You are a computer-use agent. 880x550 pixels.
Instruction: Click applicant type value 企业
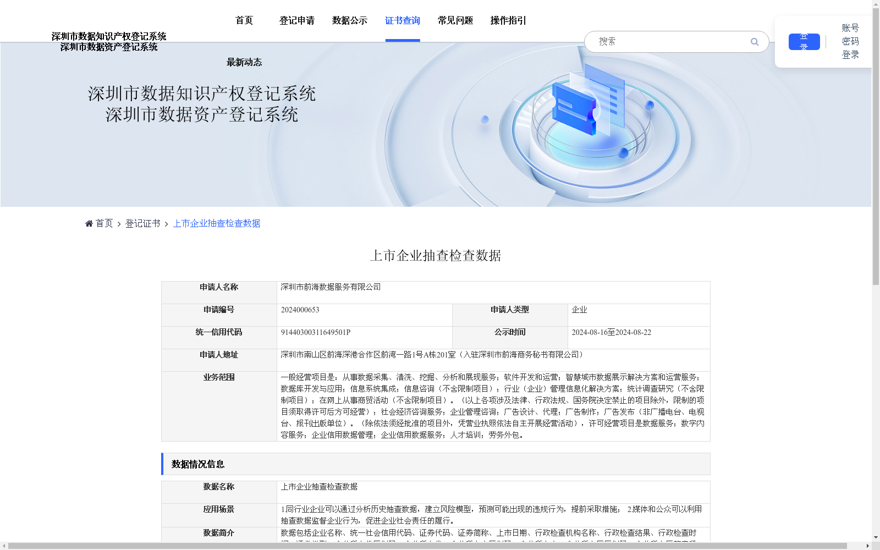(579, 310)
